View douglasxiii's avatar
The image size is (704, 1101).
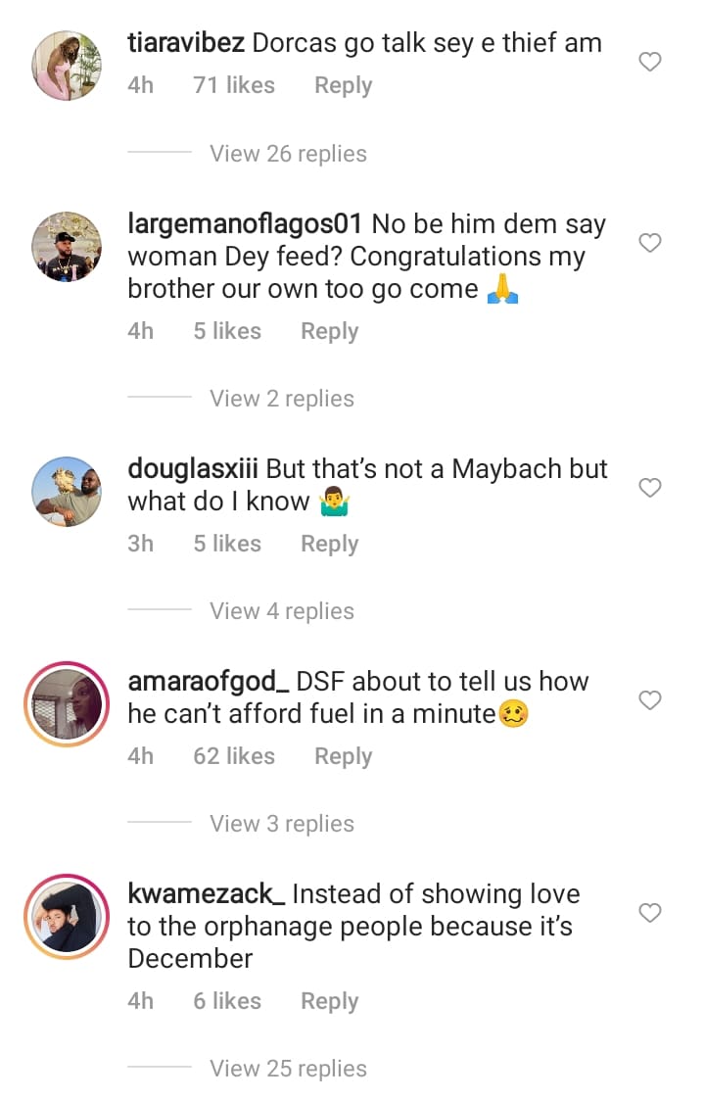tap(67, 490)
